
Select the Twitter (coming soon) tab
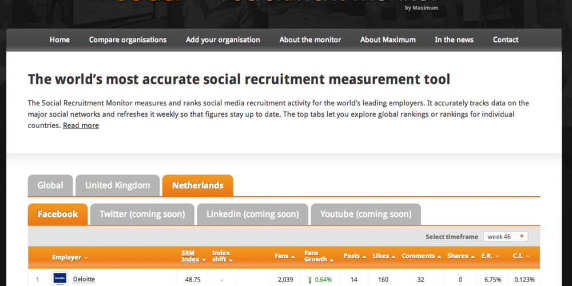pyautogui.click(x=142, y=214)
